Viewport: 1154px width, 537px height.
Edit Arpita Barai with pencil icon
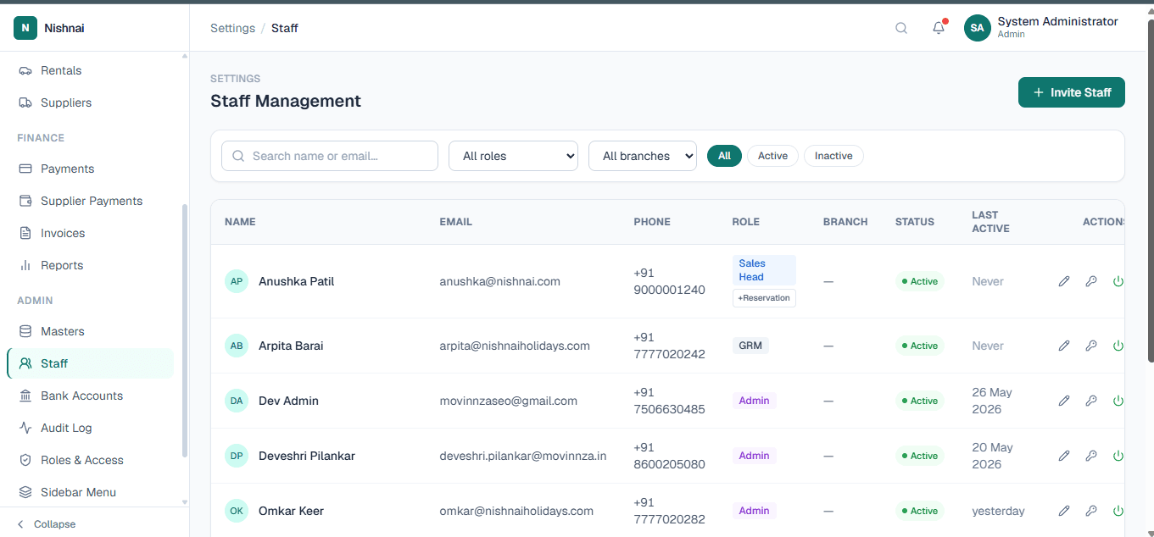point(1064,346)
